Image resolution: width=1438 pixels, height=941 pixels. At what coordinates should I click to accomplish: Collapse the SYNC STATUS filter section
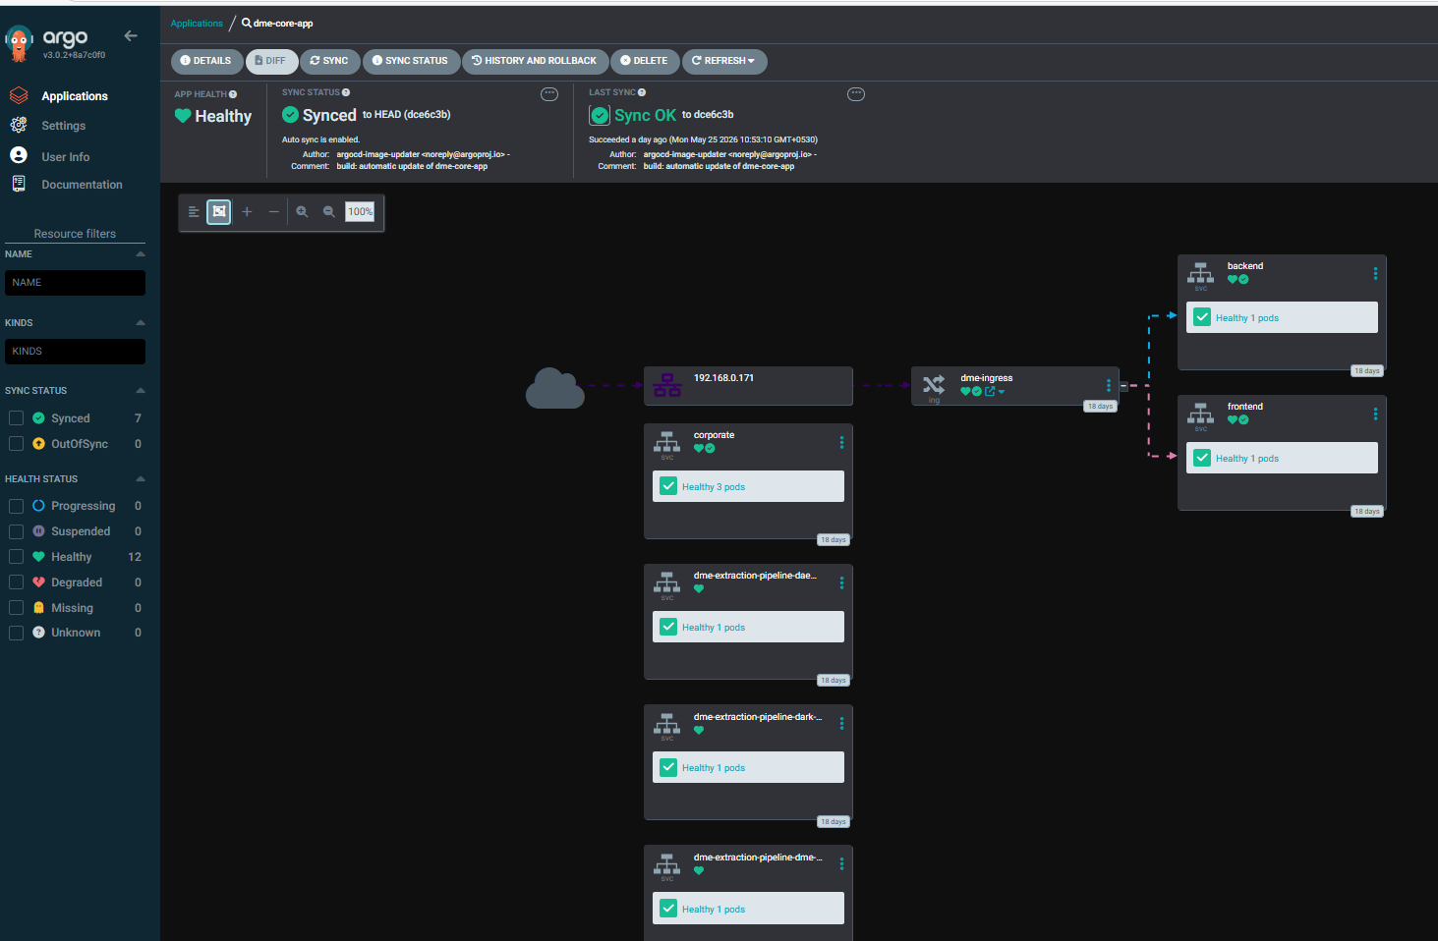click(141, 391)
